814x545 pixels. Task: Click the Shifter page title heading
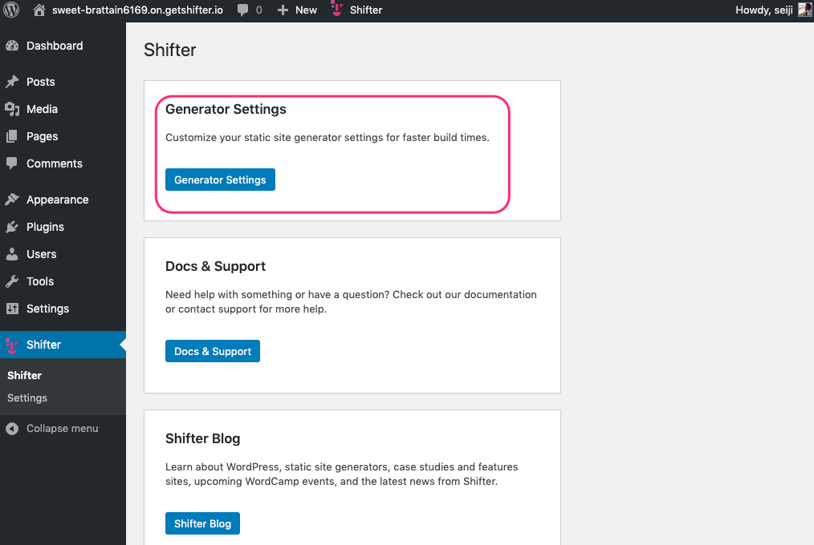169,50
